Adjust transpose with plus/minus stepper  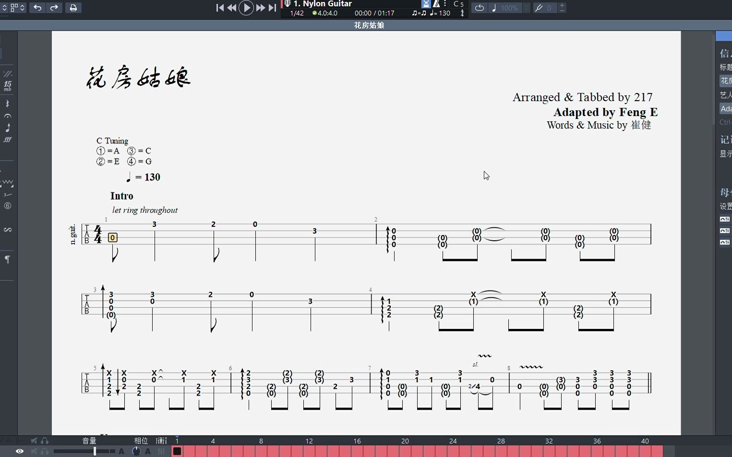coord(562,8)
